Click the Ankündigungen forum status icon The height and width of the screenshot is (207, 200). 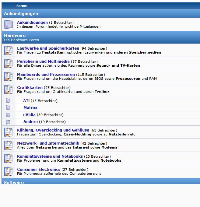click(9, 24)
